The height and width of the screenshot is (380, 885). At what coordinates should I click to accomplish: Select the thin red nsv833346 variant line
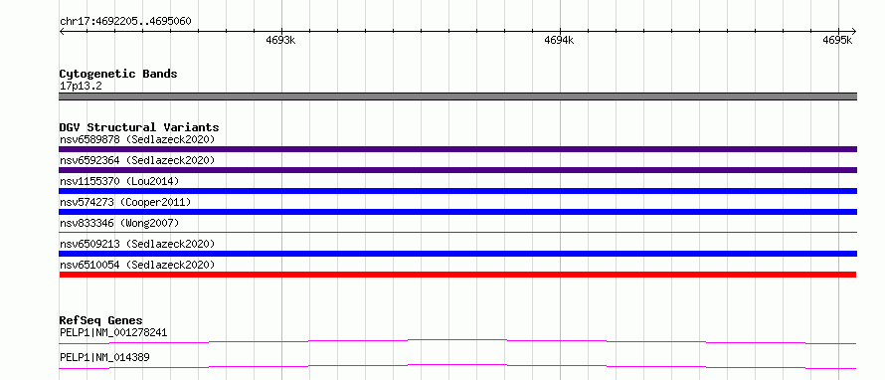click(457, 232)
